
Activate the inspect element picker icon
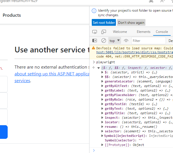coord(95,32)
